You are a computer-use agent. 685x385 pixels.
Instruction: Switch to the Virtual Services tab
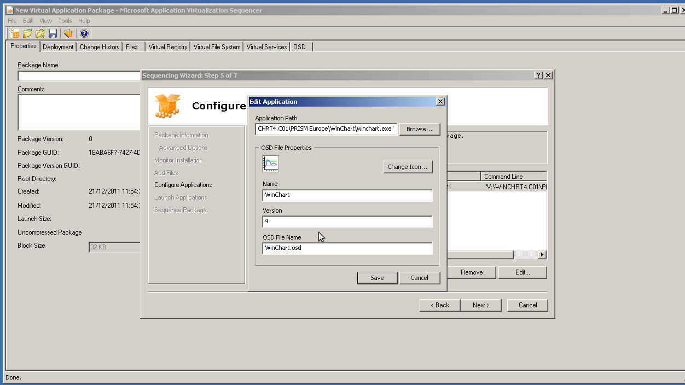pos(266,47)
